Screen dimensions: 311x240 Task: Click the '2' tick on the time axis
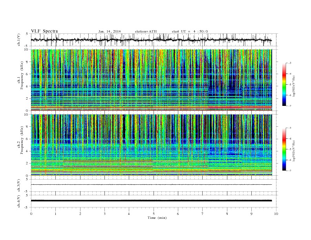click(80, 214)
